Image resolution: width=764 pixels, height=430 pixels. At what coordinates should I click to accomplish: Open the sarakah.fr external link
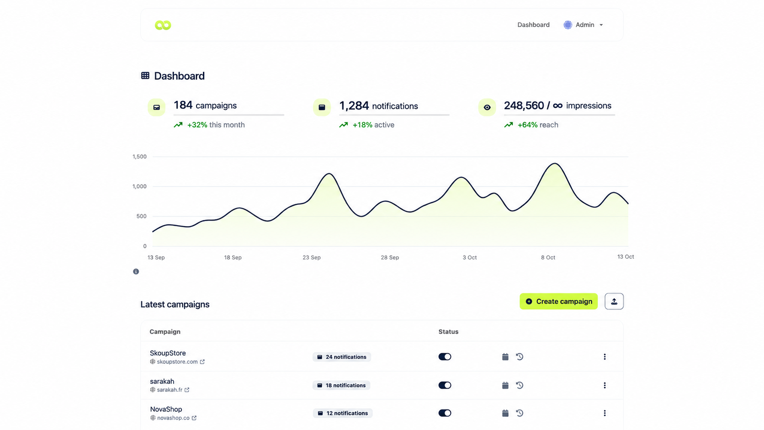coord(170,390)
